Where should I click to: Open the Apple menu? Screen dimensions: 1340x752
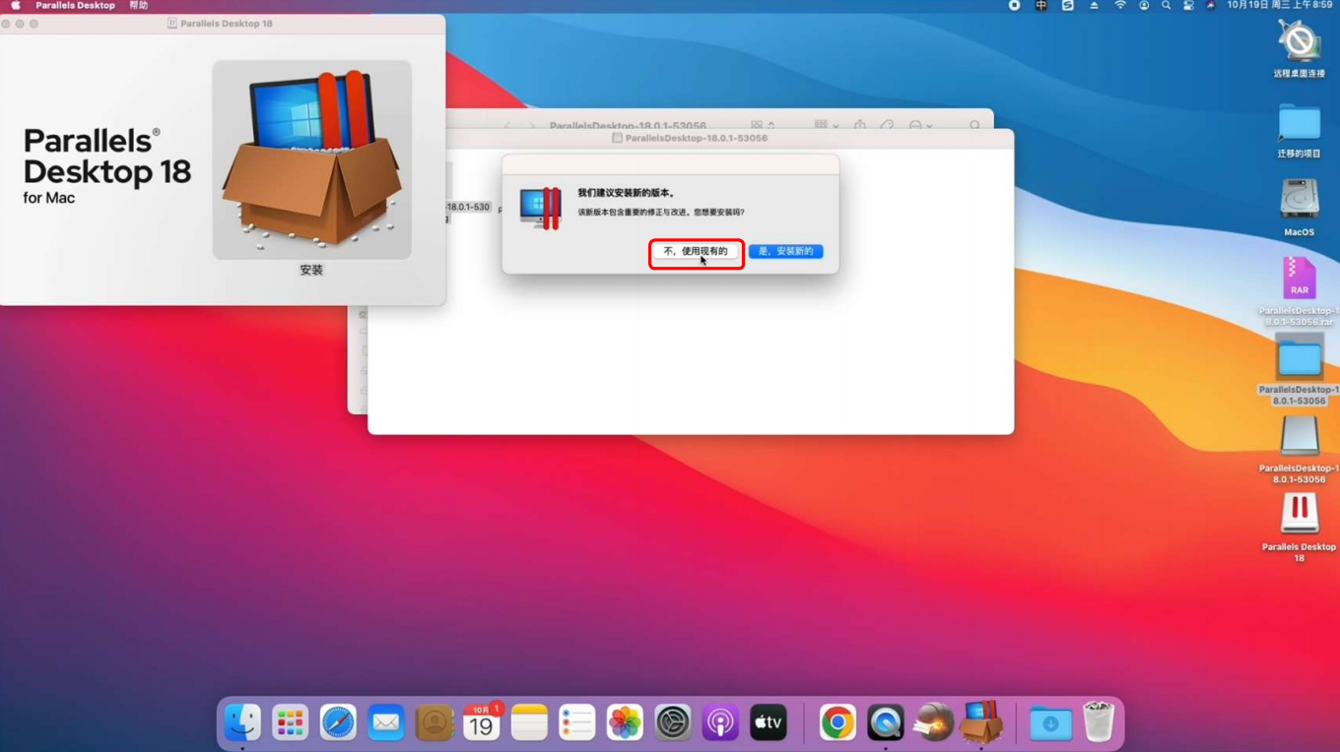pos(16,6)
